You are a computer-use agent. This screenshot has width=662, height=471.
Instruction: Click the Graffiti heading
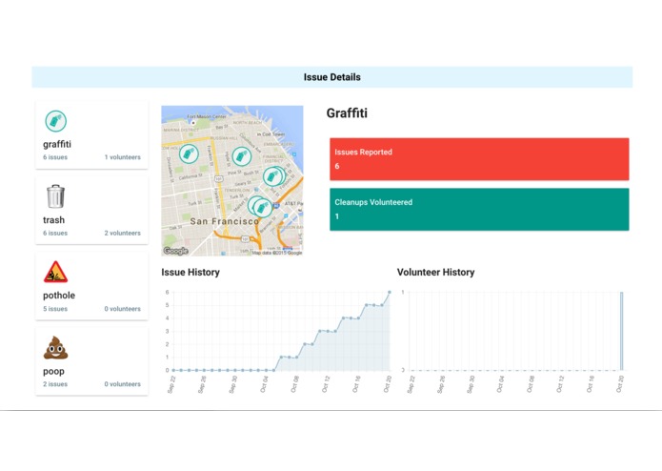tap(347, 113)
